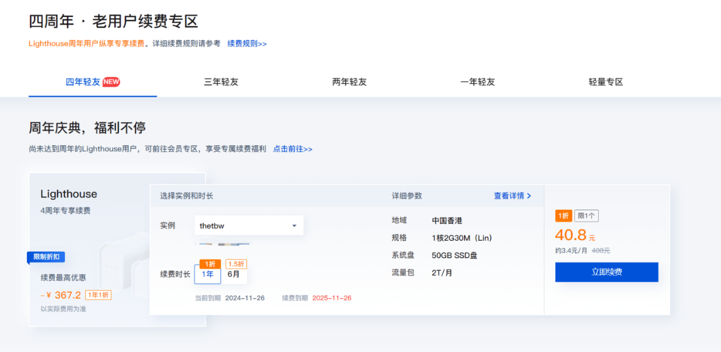Click the chevron next to 查看详情
721x352 pixels.
click(x=529, y=196)
